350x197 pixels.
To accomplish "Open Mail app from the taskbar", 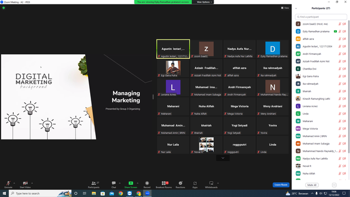I will coord(112,193).
